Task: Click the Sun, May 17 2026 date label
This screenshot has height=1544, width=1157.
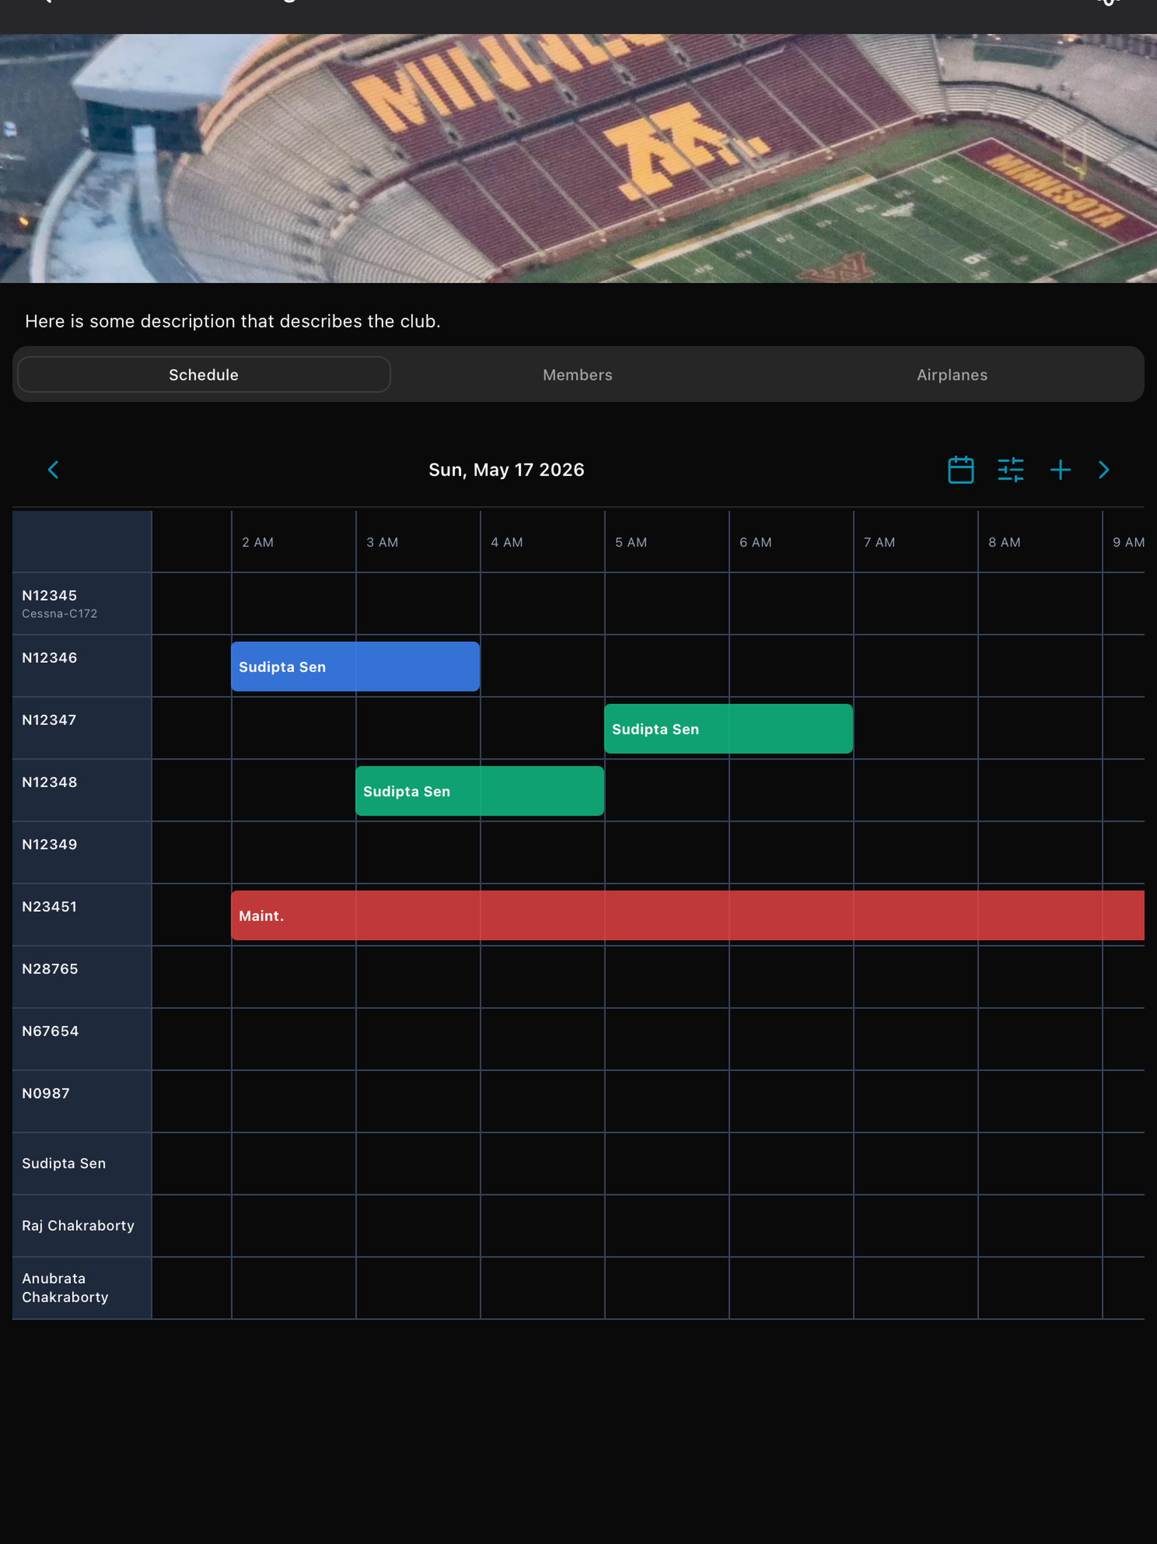Action: coord(507,470)
